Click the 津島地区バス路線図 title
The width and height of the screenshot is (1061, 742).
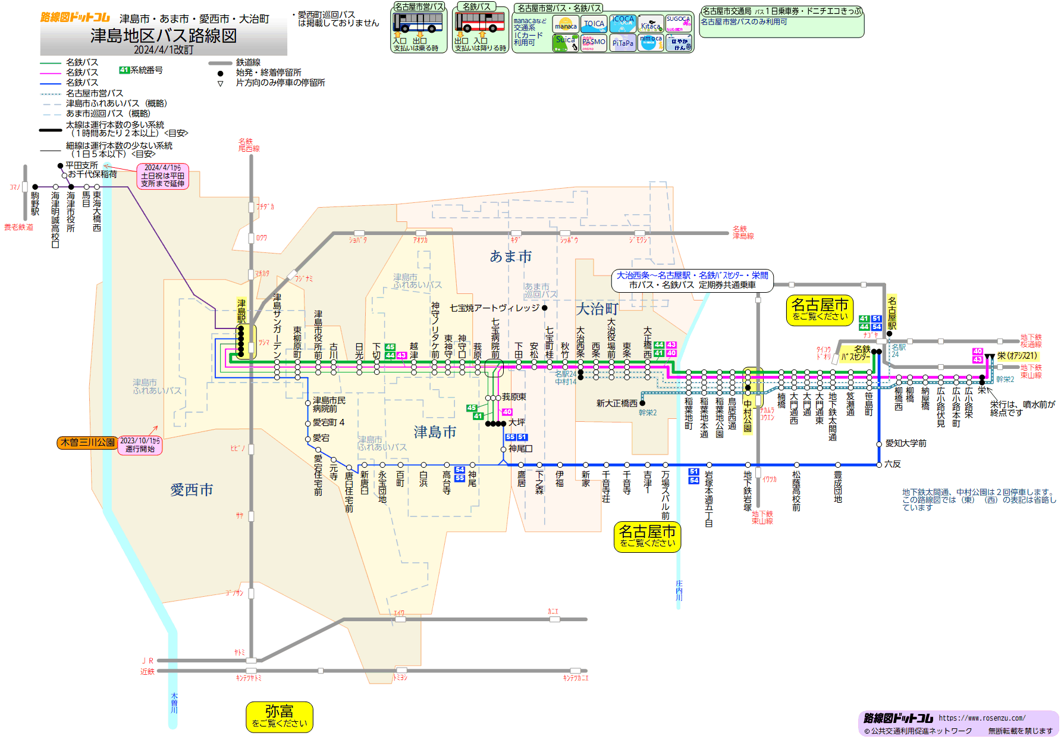point(164,36)
